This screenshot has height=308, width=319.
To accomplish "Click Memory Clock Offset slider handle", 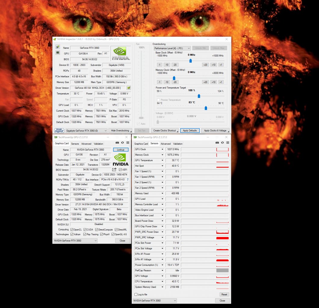I will (174, 78).
